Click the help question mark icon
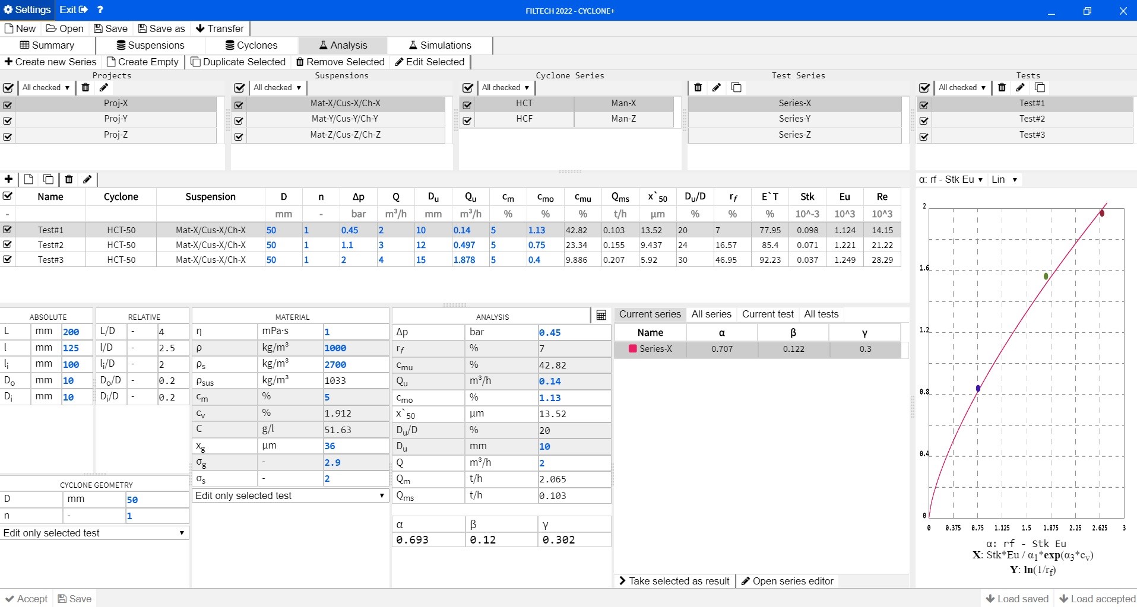This screenshot has width=1137, height=607. [100, 9]
